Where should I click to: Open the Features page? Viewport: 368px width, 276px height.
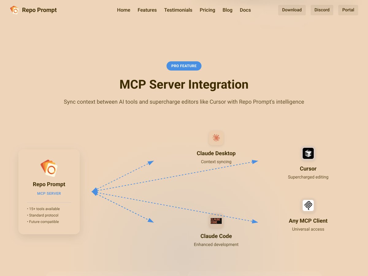pyautogui.click(x=147, y=10)
